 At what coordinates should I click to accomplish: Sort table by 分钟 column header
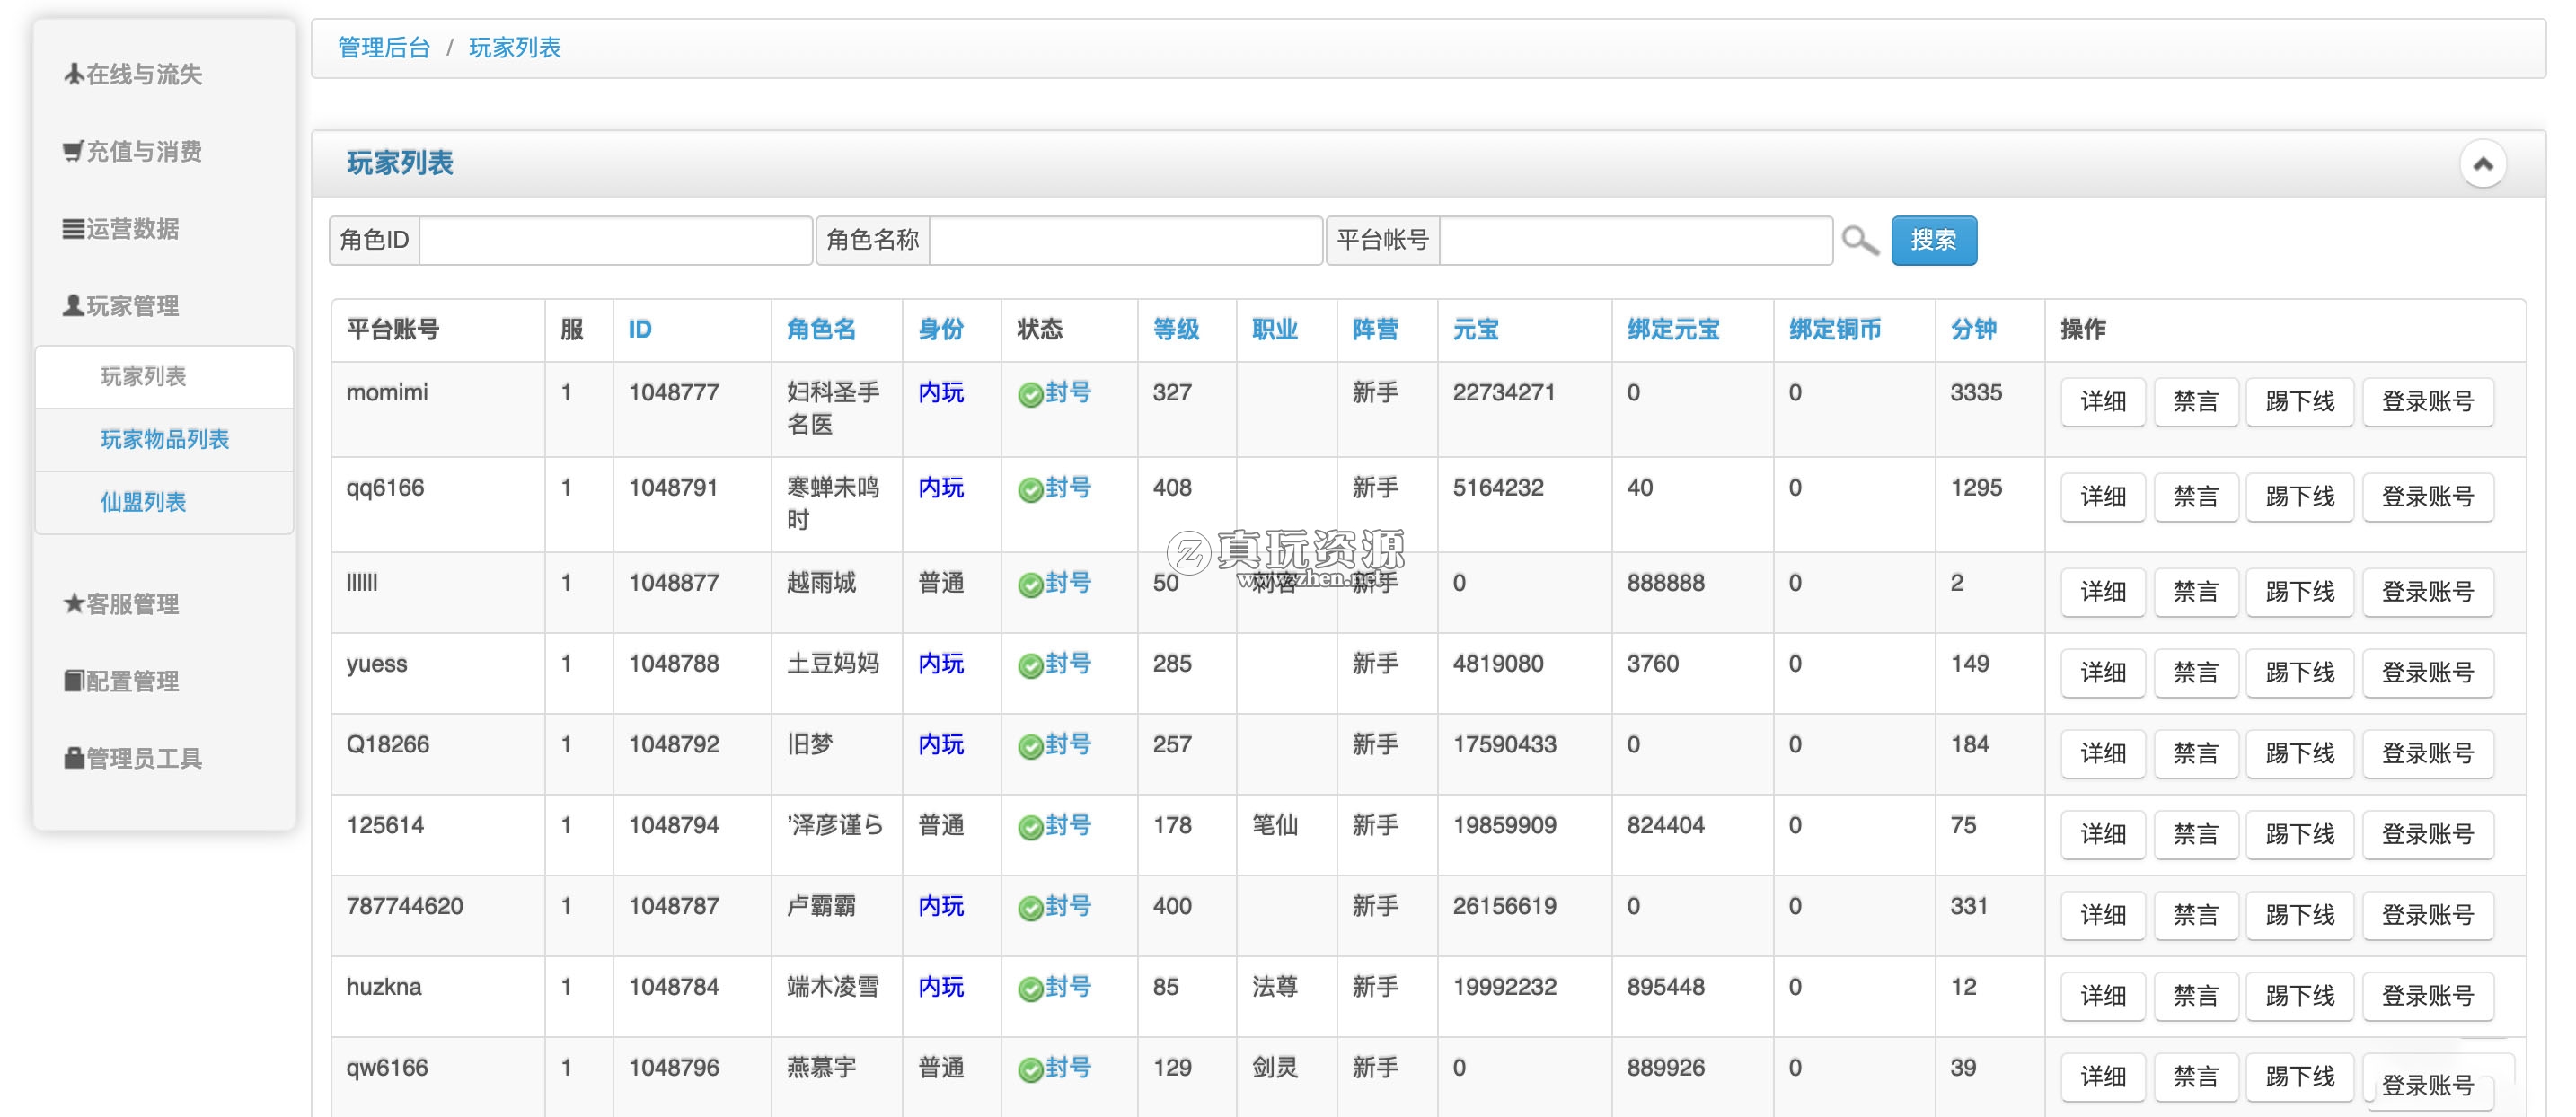point(1973,329)
